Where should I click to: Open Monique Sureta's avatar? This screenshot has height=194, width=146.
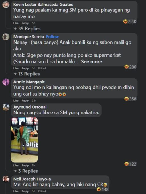click(x=6, y=37)
